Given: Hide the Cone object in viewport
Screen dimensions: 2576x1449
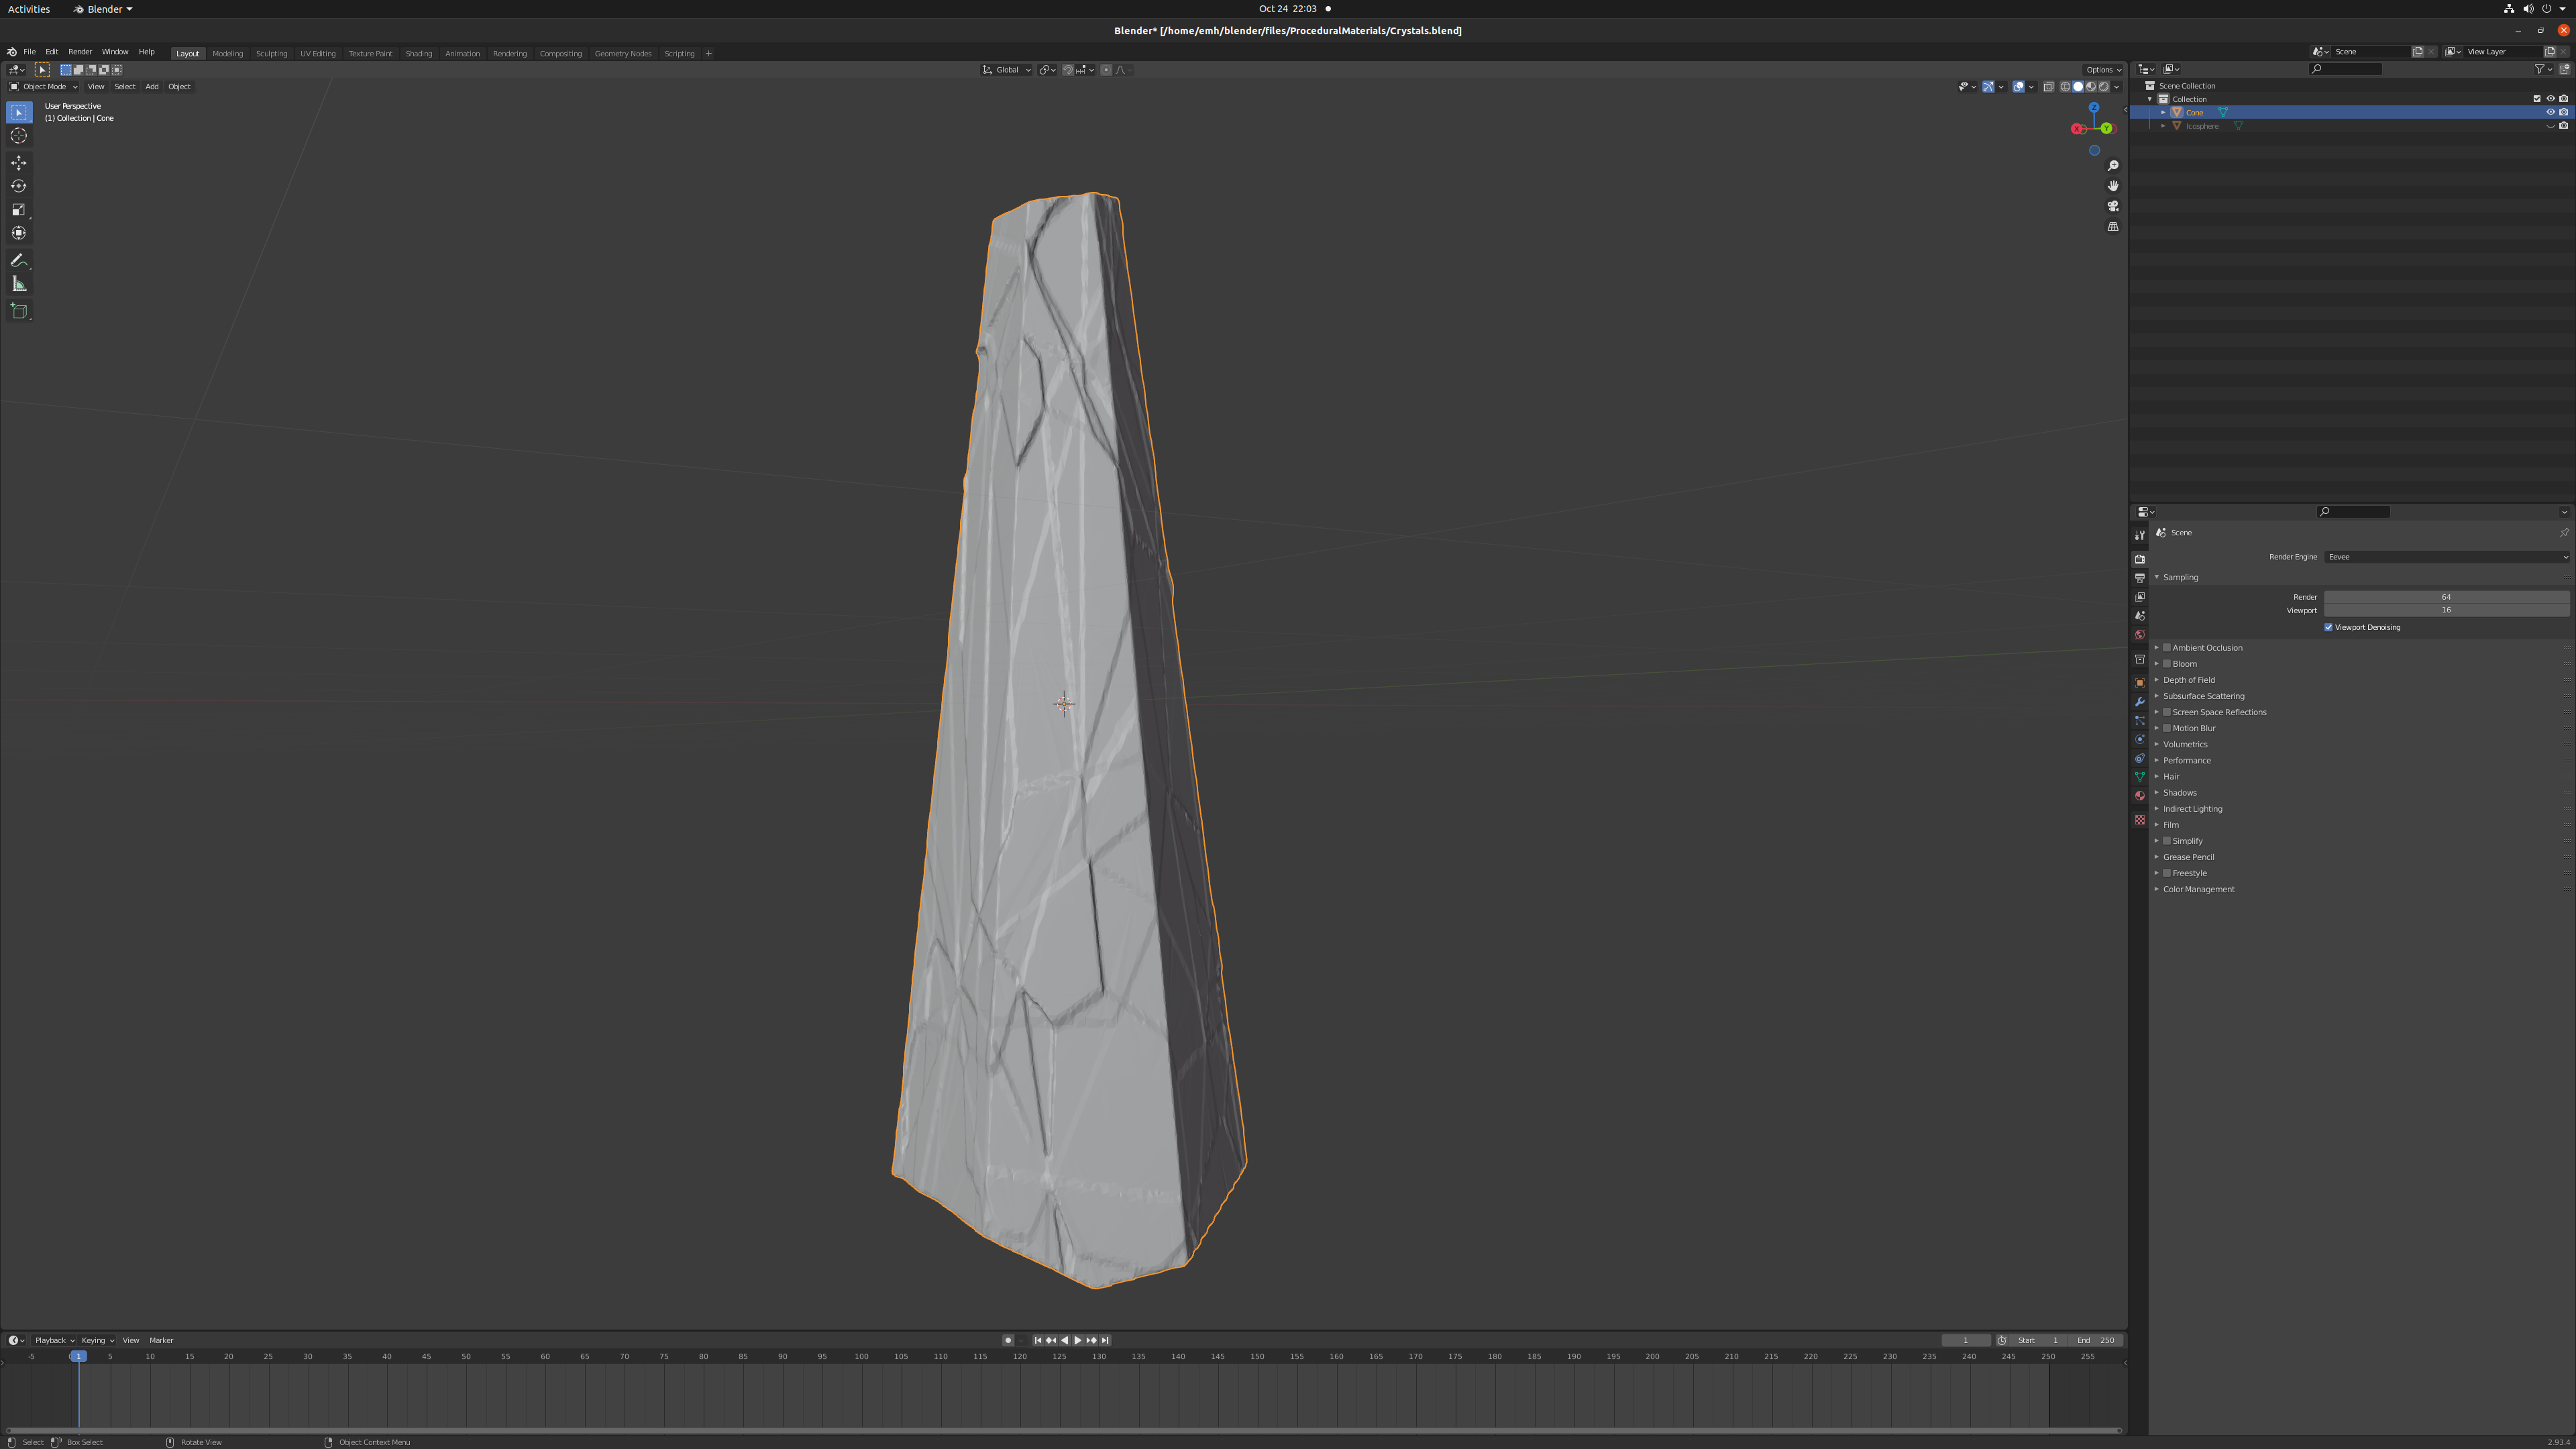Looking at the screenshot, I should [2550, 112].
